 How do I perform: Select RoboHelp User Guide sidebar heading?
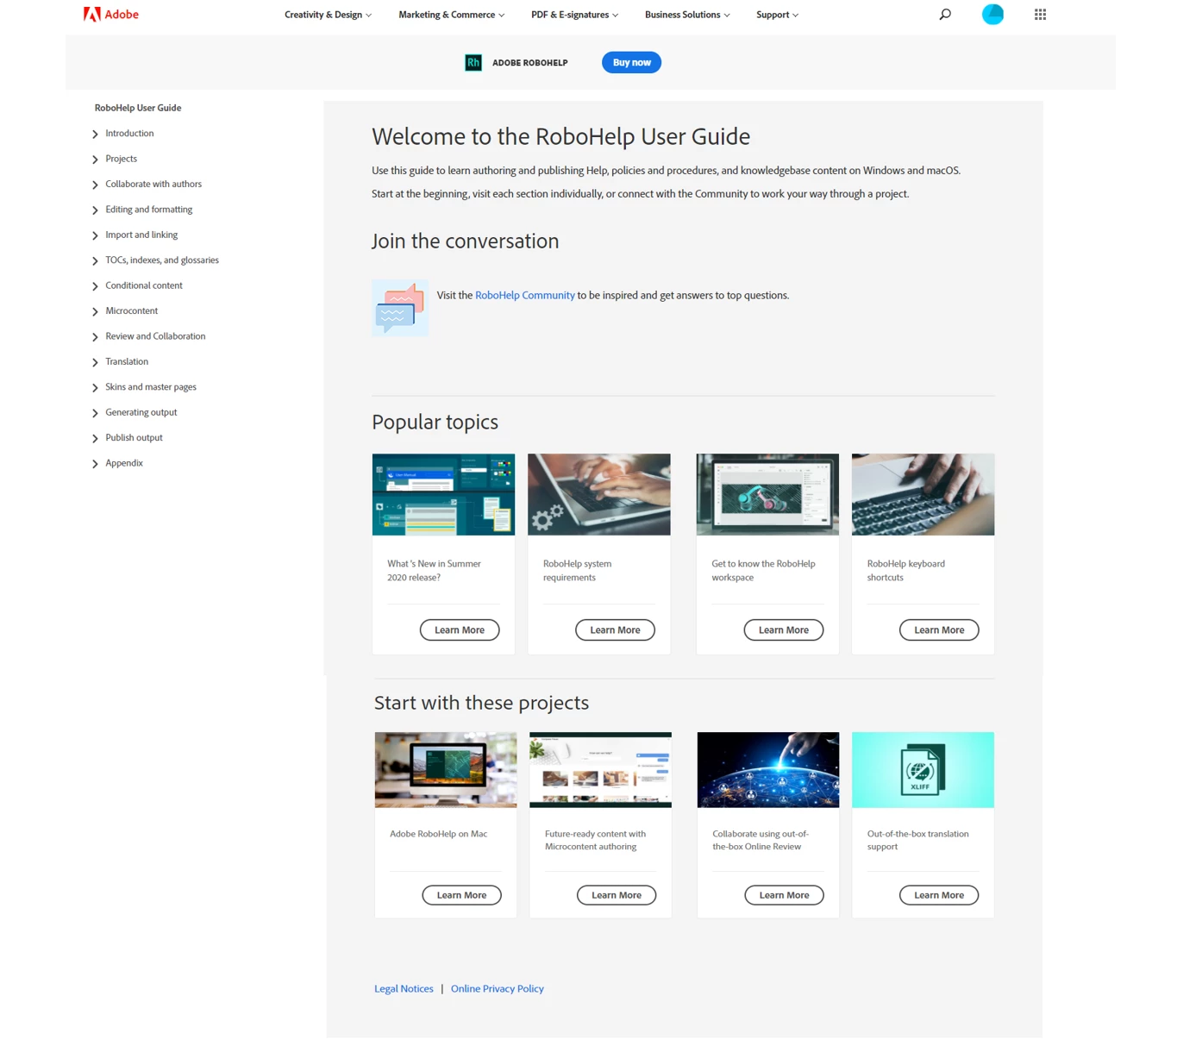click(x=138, y=108)
